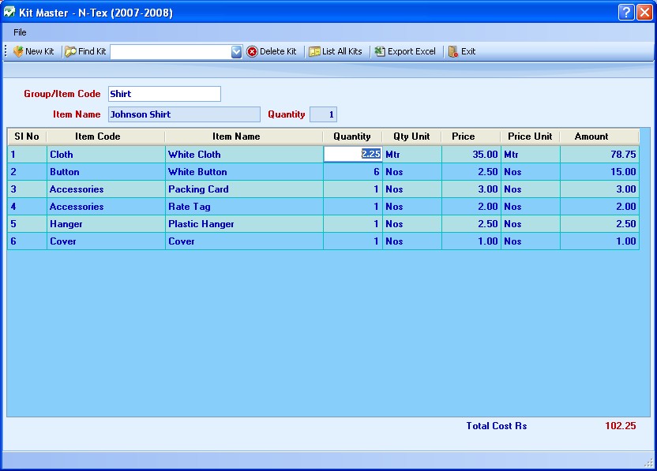Click the Find Kit search box
The height and width of the screenshot is (471, 657).
point(171,51)
